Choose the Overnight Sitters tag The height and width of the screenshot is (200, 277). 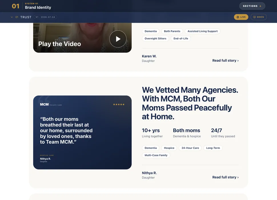[x=155, y=39]
